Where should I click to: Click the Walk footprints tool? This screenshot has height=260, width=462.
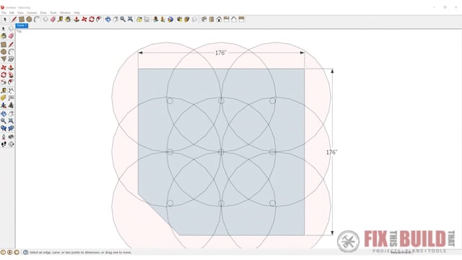click(4, 144)
